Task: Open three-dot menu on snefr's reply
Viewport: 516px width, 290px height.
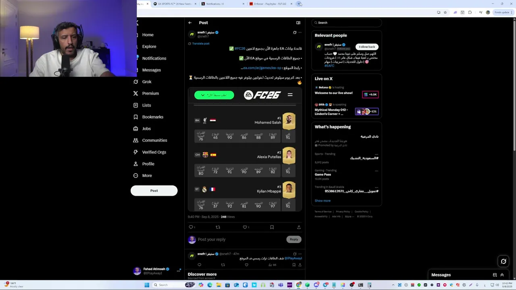Action: [300, 254]
